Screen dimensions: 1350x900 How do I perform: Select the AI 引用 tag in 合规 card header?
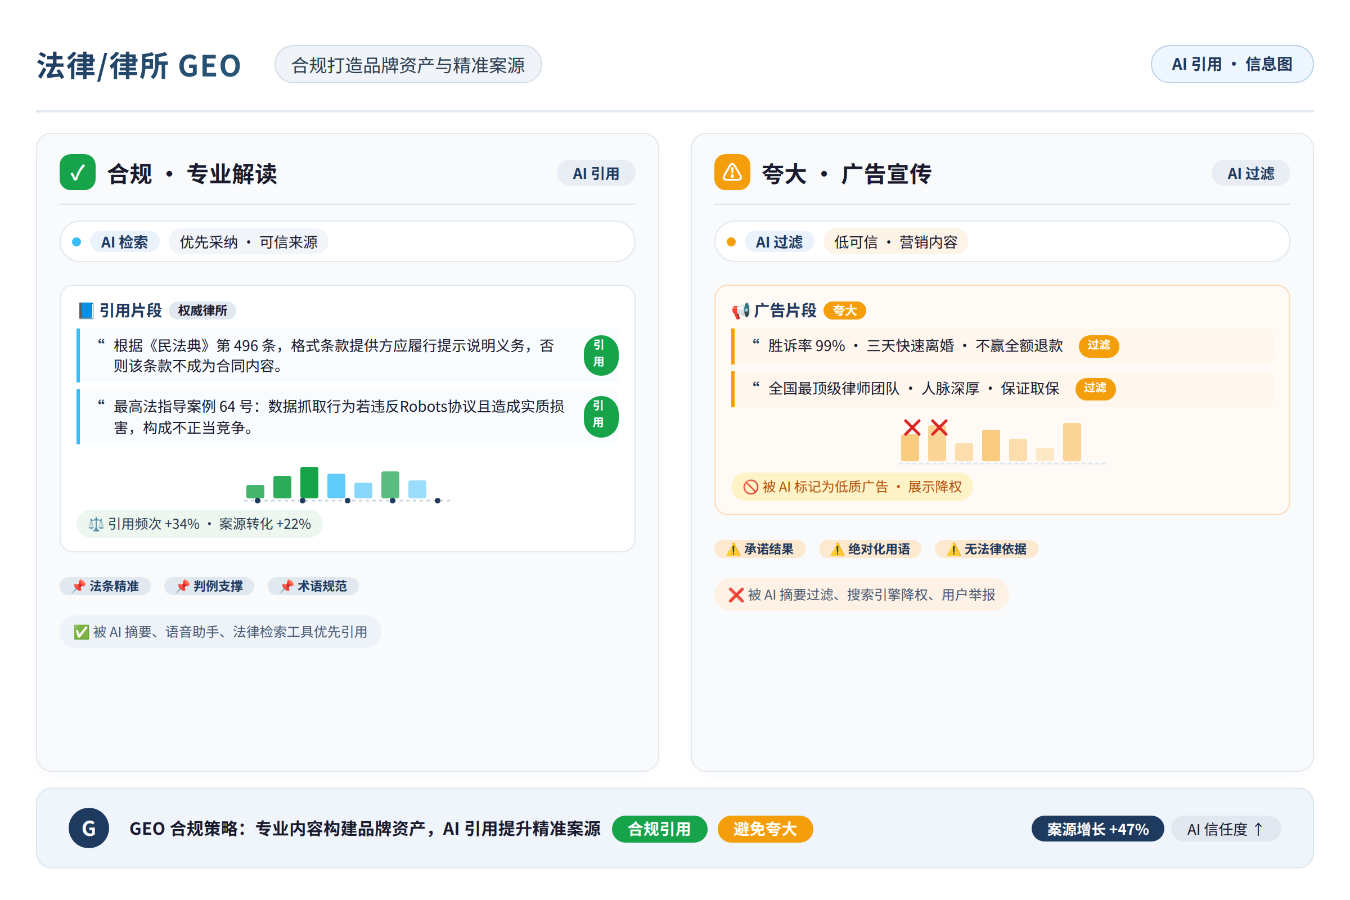click(x=596, y=173)
